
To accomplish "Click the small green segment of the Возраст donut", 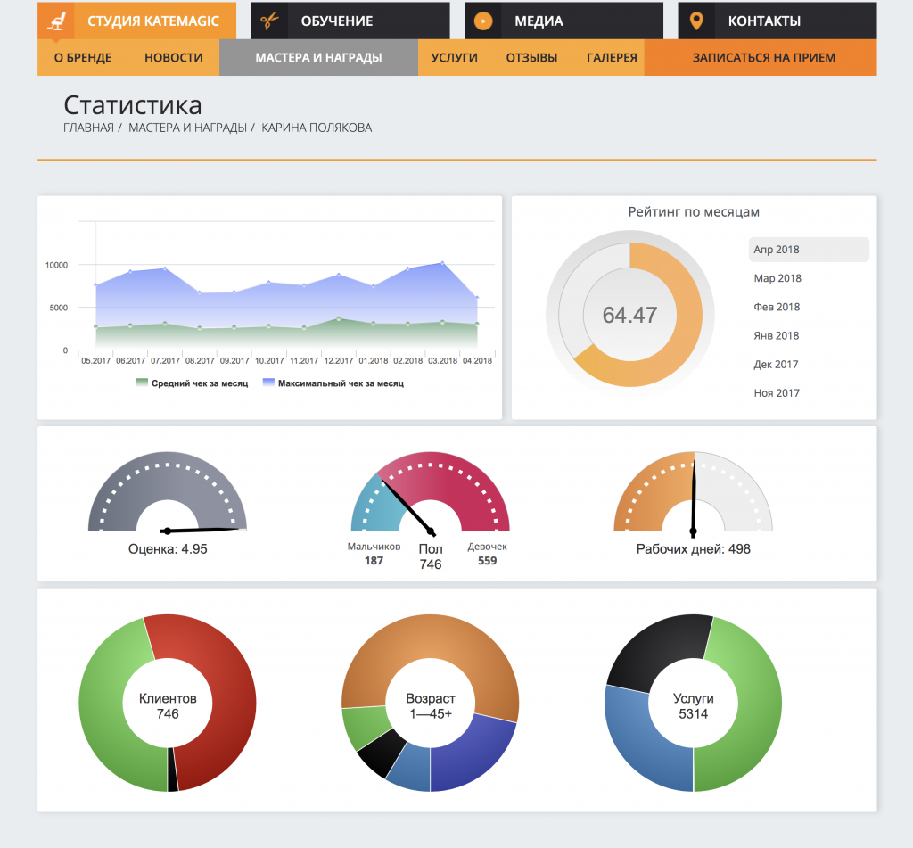I will (363, 728).
